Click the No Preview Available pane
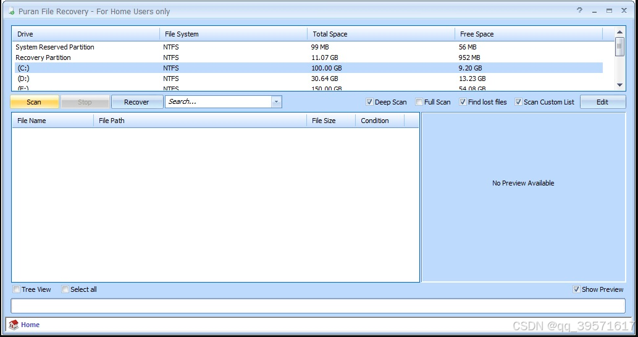 523,197
